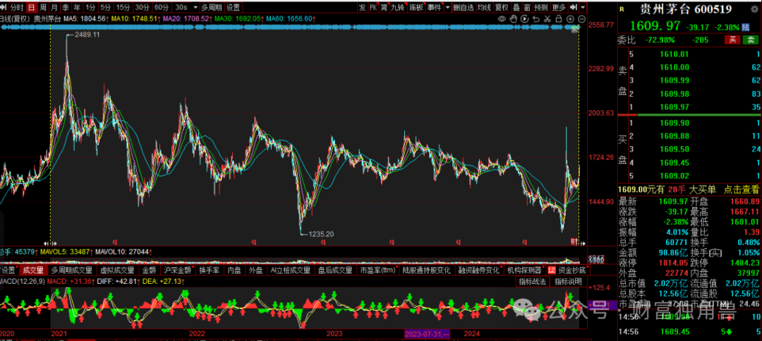Toggle the 连板 toolbar button
762x341 pixels.
click(x=416, y=7)
